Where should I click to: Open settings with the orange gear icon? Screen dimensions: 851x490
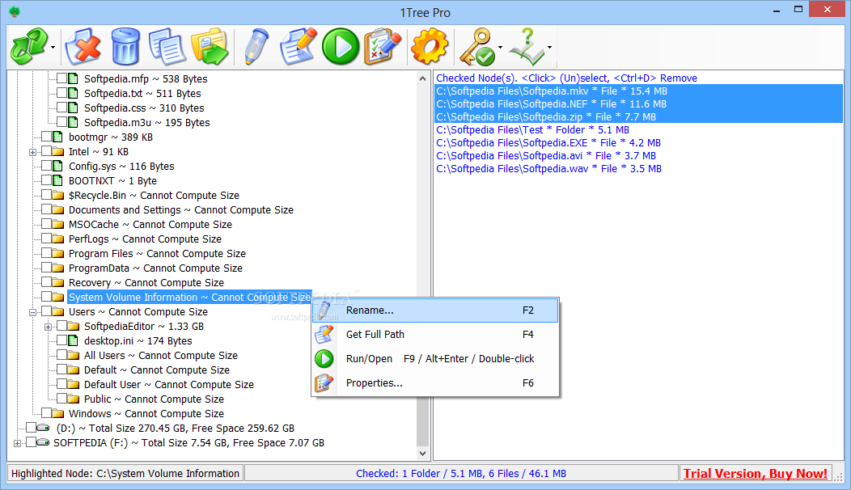pos(430,47)
